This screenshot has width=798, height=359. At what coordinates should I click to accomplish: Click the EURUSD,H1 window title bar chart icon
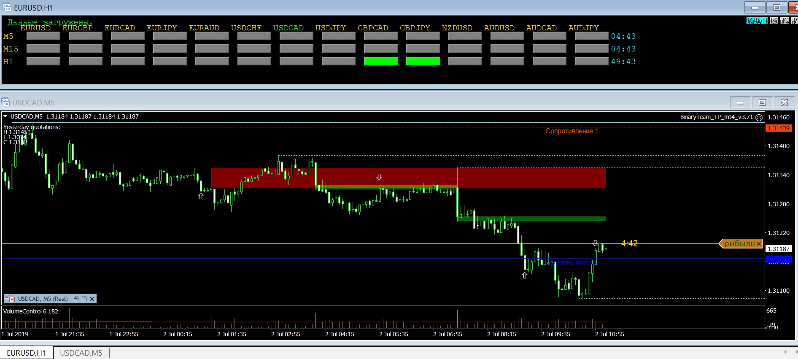pos(7,8)
